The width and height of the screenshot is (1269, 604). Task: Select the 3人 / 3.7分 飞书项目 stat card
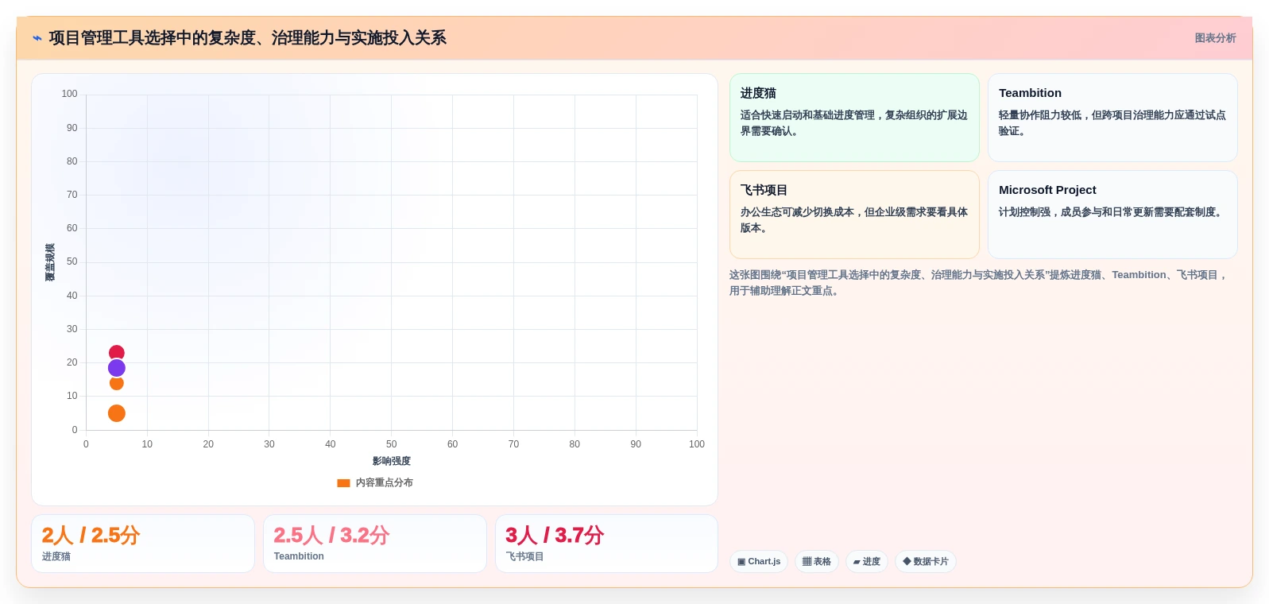coord(606,544)
